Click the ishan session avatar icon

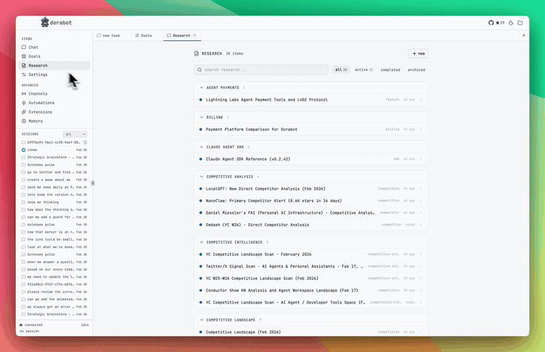[x=23, y=150]
